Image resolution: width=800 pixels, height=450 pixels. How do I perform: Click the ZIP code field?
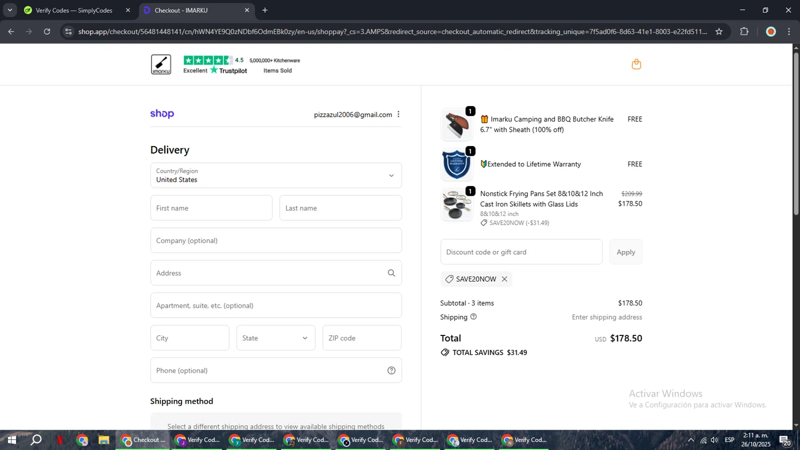point(362,338)
